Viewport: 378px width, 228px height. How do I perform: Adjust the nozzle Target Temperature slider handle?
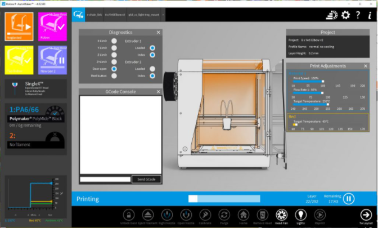[327, 105]
